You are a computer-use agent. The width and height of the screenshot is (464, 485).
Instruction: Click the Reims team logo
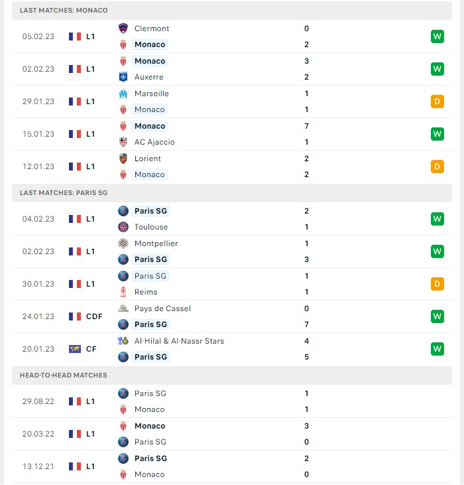click(x=123, y=292)
